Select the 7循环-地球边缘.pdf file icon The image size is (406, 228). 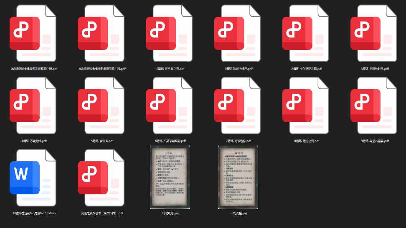pyautogui.click(x=239, y=105)
